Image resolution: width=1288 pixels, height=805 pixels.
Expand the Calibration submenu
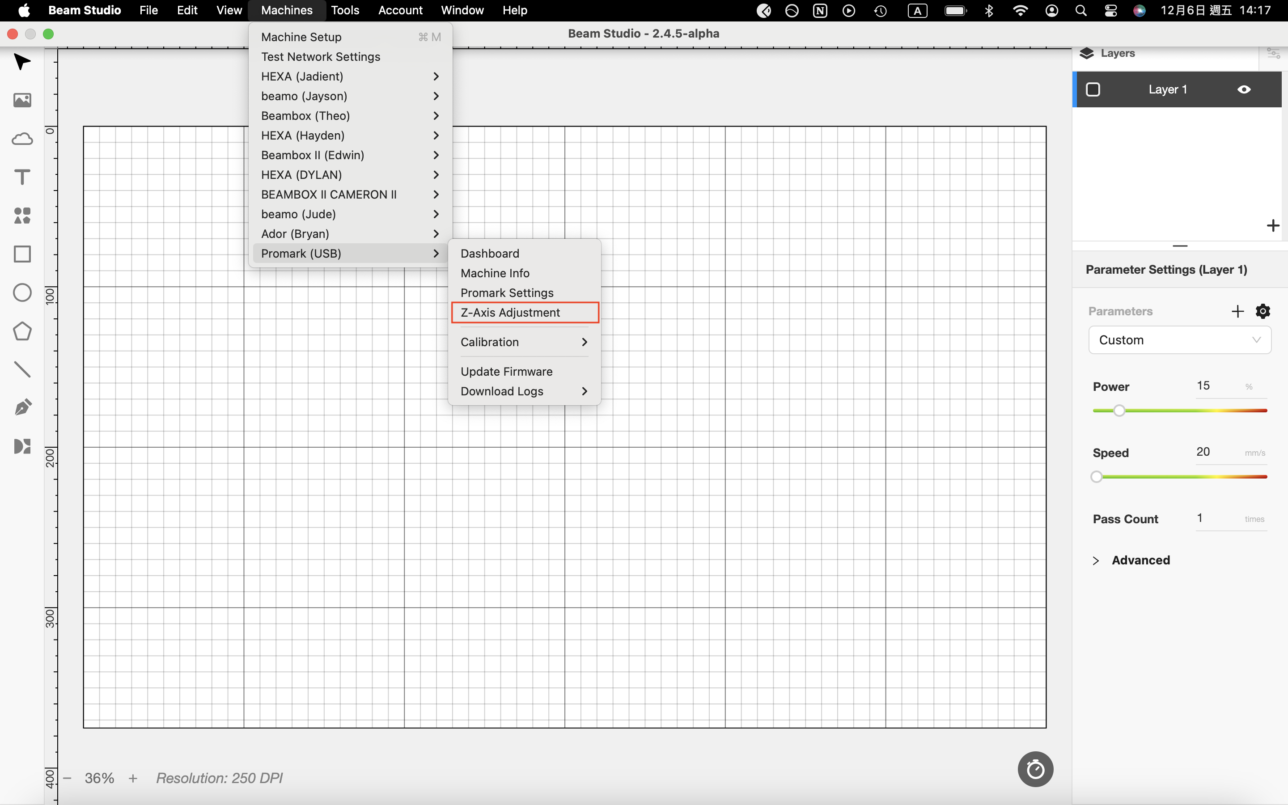click(x=524, y=342)
